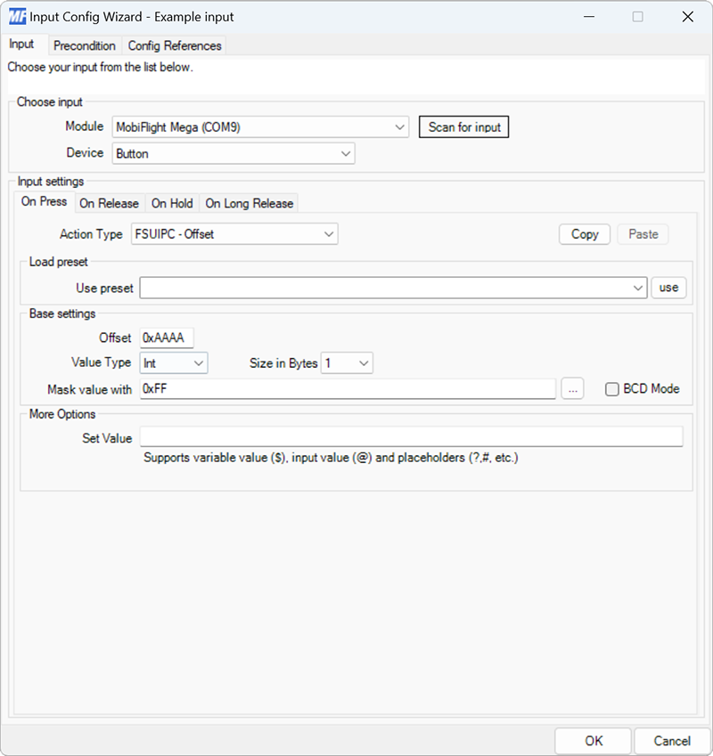Copy the current action settings
This screenshot has height=756, width=713.
pyautogui.click(x=584, y=233)
